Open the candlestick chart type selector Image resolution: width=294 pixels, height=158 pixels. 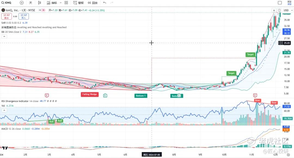point(39,3)
